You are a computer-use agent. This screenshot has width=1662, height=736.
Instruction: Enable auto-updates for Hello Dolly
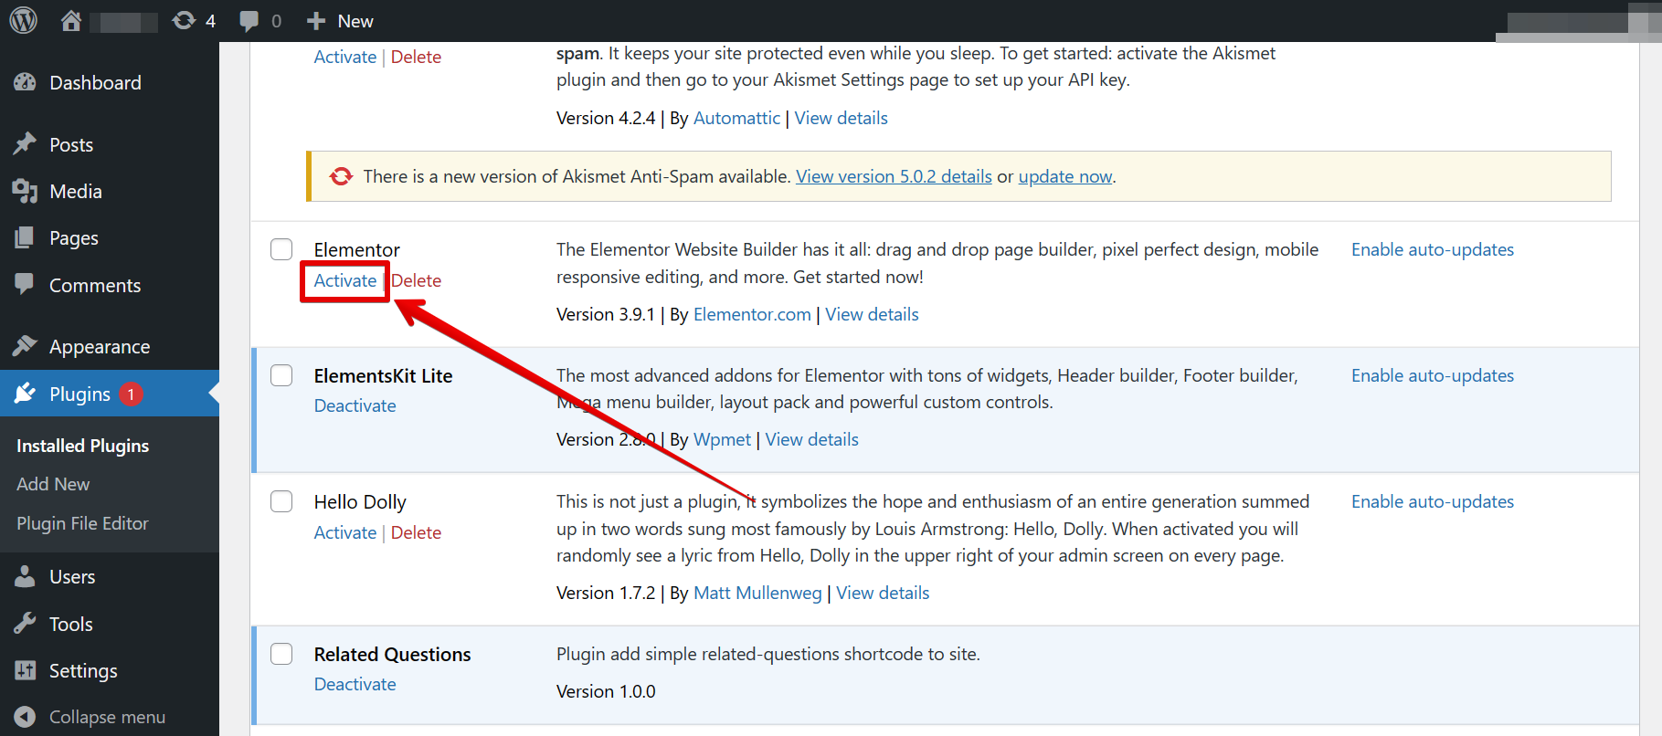click(x=1432, y=501)
